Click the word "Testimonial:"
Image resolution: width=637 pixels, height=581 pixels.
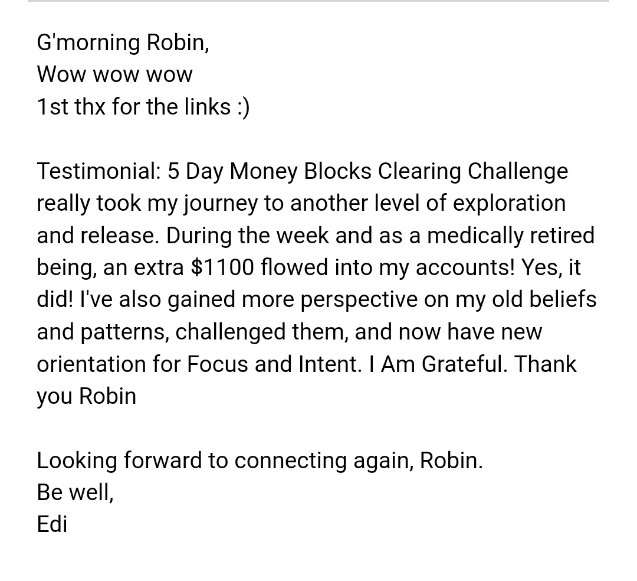(98, 171)
